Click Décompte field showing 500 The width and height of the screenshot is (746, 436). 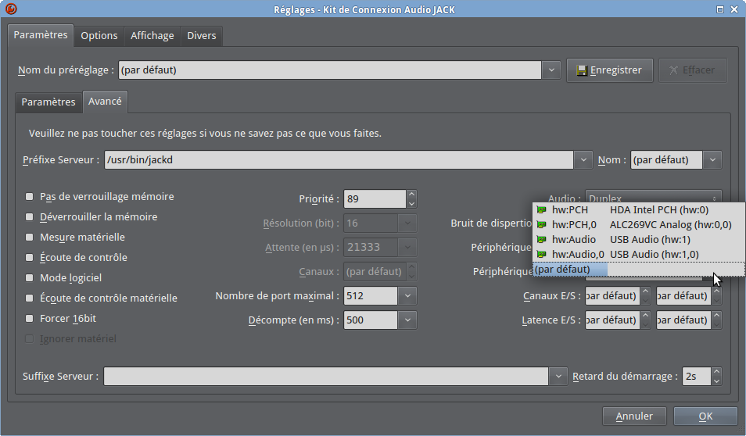coord(371,320)
